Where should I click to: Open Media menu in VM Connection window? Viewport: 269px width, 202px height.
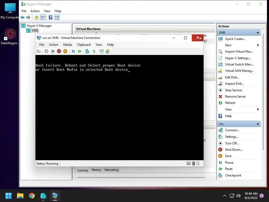click(x=68, y=45)
